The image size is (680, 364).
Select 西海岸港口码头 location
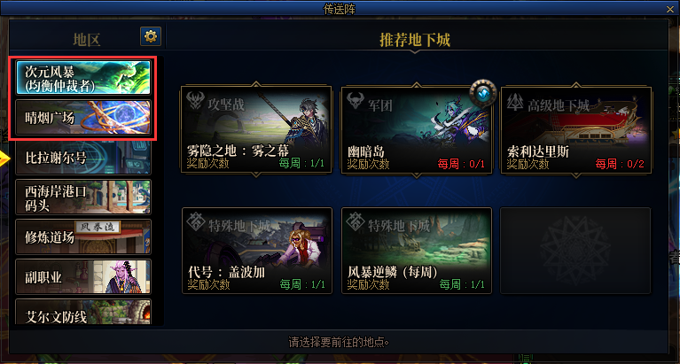[x=83, y=197]
